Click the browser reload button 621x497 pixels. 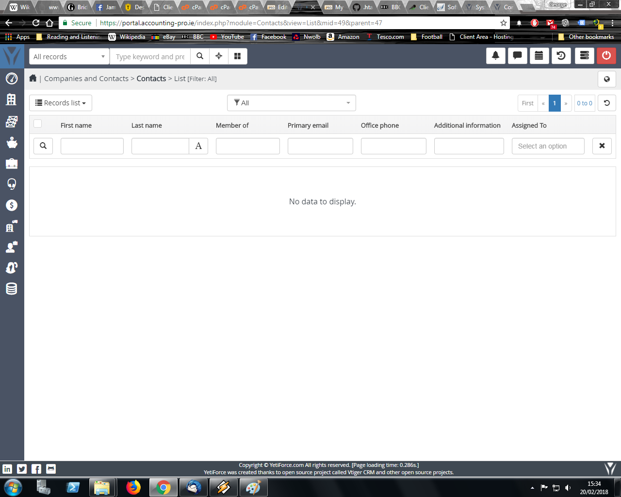click(x=36, y=23)
